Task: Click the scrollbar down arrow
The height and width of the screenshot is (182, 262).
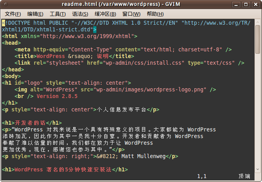Action: tap(258, 169)
